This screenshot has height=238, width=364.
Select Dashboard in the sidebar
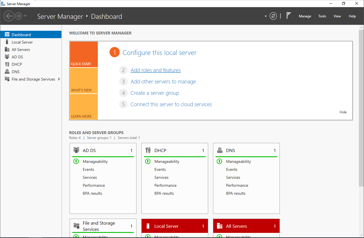pyautogui.click(x=31, y=35)
